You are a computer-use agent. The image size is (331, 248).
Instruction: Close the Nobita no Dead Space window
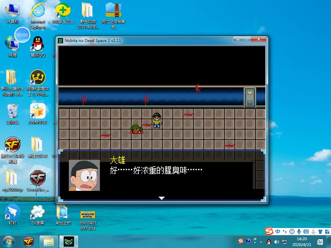pyautogui.click(x=259, y=39)
